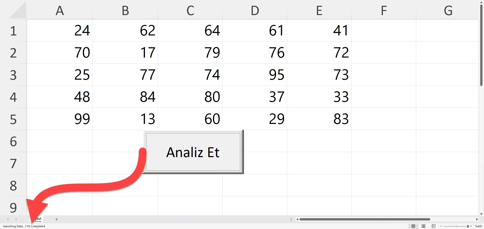
Task: Switch to Page Break Preview icon
Action: pyautogui.click(x=434, y=226)
